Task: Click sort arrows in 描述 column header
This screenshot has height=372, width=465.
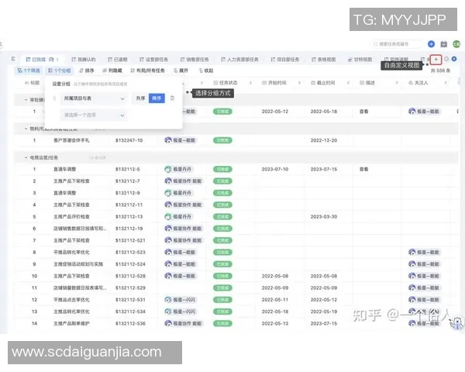Action: pos(397,83)
